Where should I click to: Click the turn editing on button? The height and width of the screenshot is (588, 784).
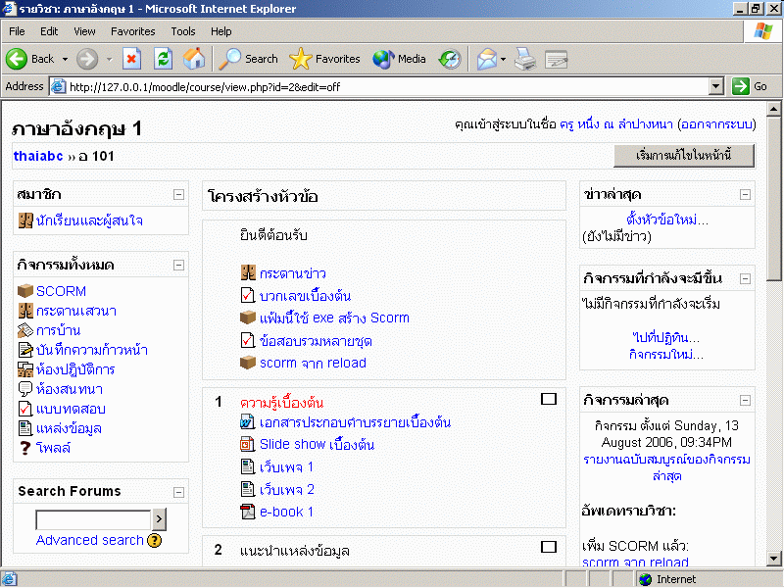point(683,156)
